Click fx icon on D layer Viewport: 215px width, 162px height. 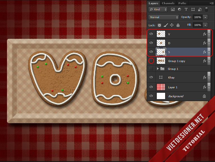(x=205, y=43)
